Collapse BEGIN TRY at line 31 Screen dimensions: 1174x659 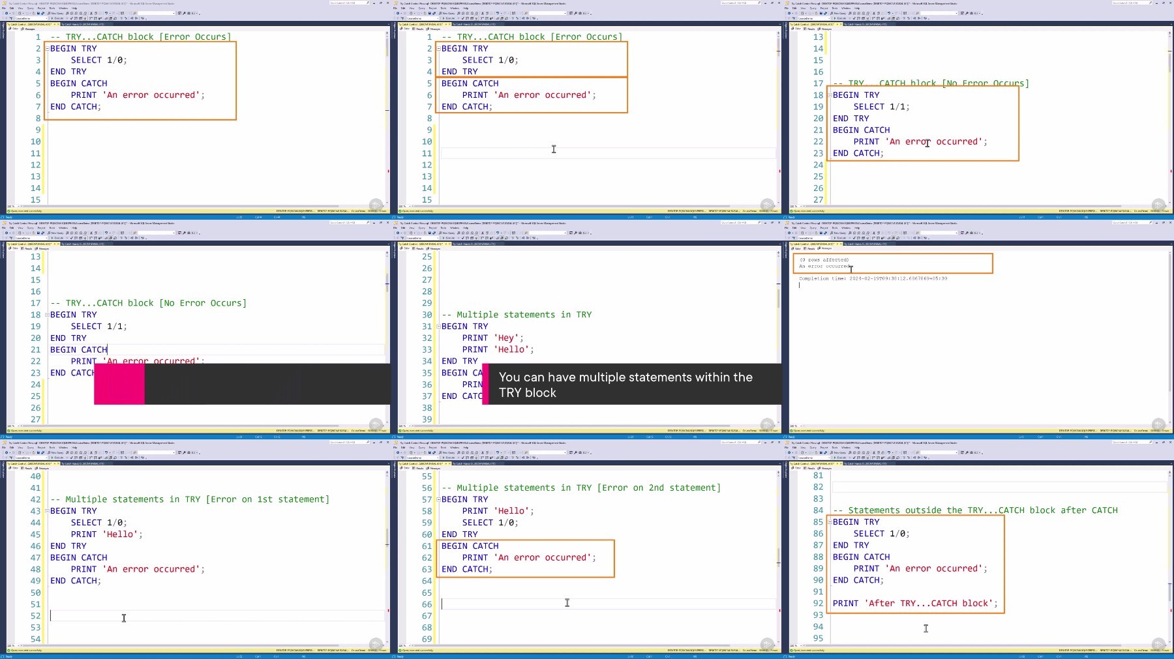click(x=438, y=327)
